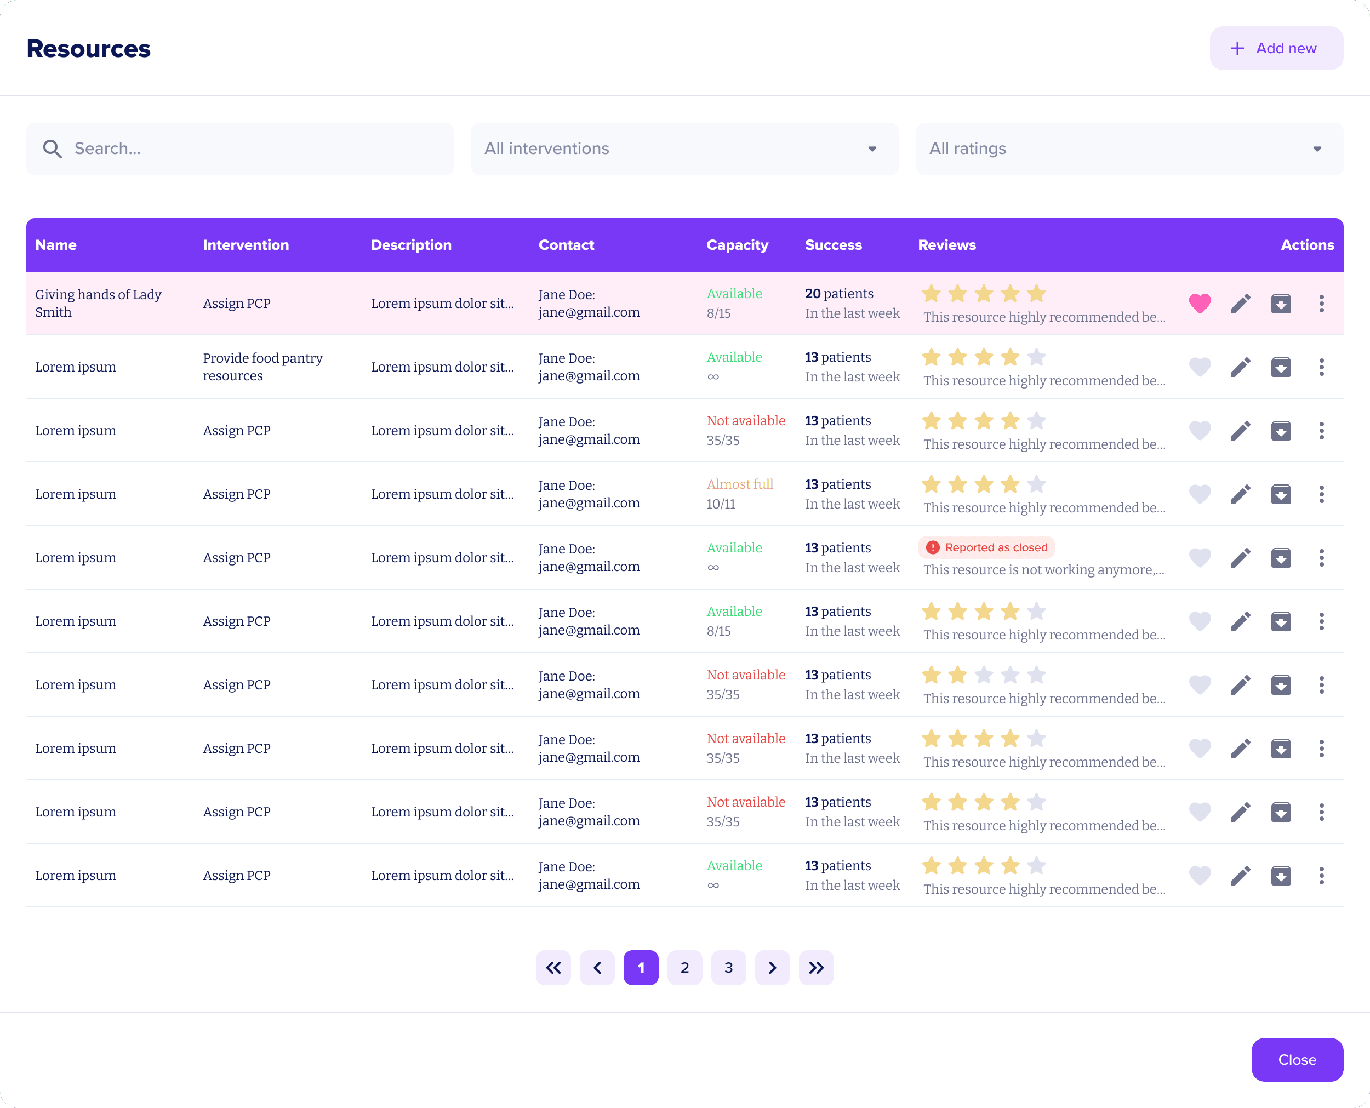
Task: Click the Close button
Action: 1297,1059
